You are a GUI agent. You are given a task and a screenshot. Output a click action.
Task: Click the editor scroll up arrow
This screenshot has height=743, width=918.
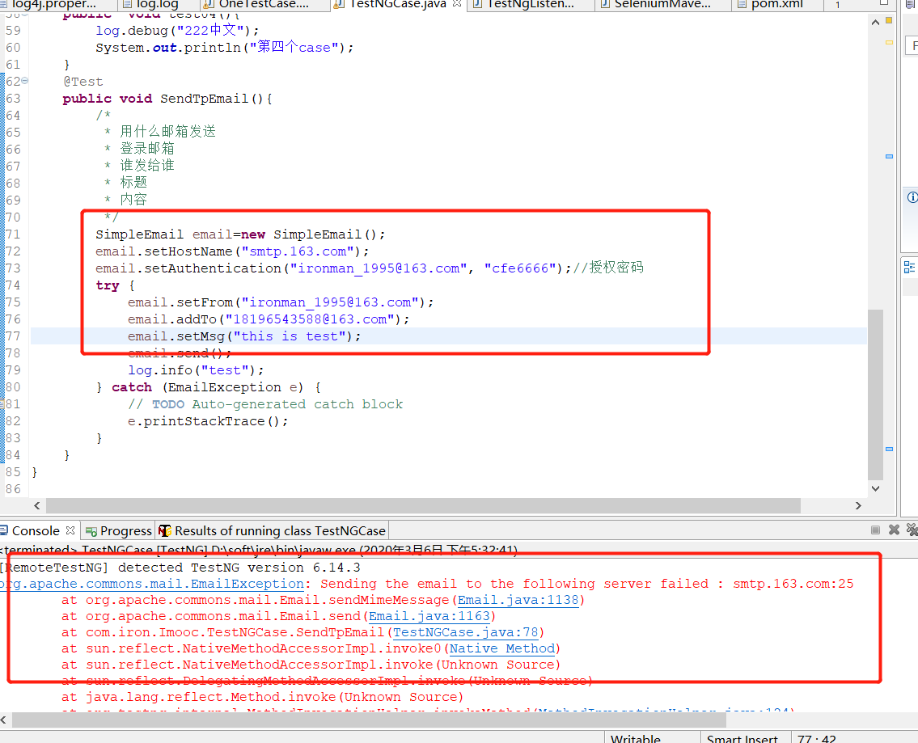coord(875,23)
